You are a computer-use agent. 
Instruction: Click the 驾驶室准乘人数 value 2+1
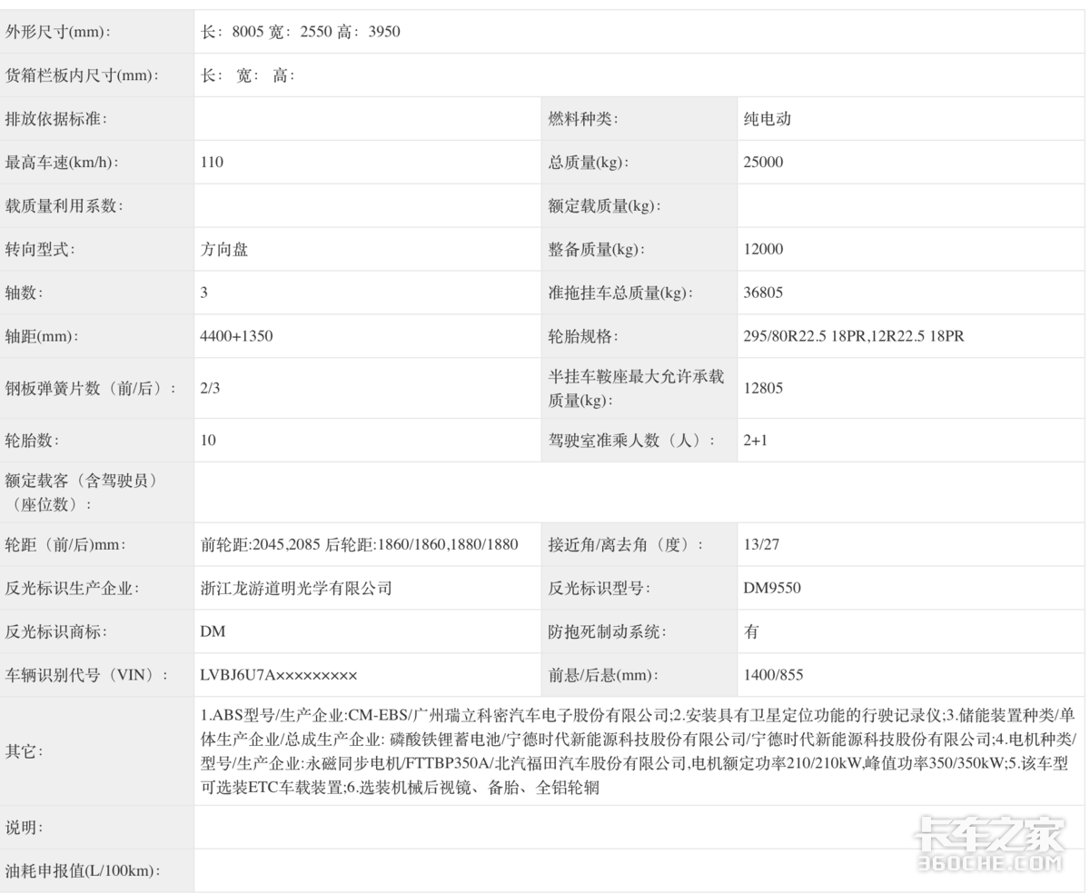click(x=756, y=441)
